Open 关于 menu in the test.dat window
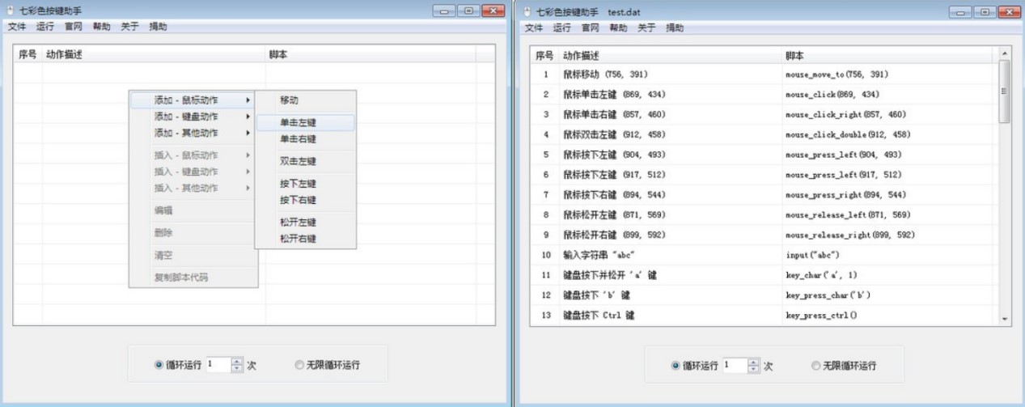The height and width of the screenshot is (407, 1025). click(646, 28)
